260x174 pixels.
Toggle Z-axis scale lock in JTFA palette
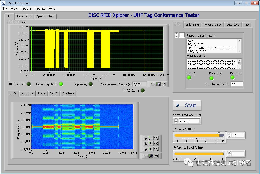[x=145, y=149]
